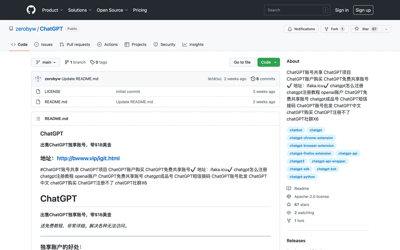Image resolution: width=400 pixels, height=250 pixels.
Task: Open the GitHub home logo
Action: (31, 10)
